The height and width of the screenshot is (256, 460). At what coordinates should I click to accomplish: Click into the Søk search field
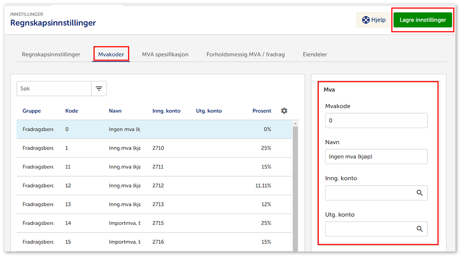(54, 89)
